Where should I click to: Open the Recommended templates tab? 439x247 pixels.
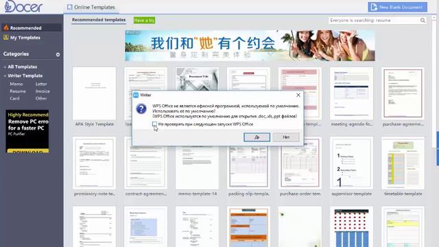99,20
